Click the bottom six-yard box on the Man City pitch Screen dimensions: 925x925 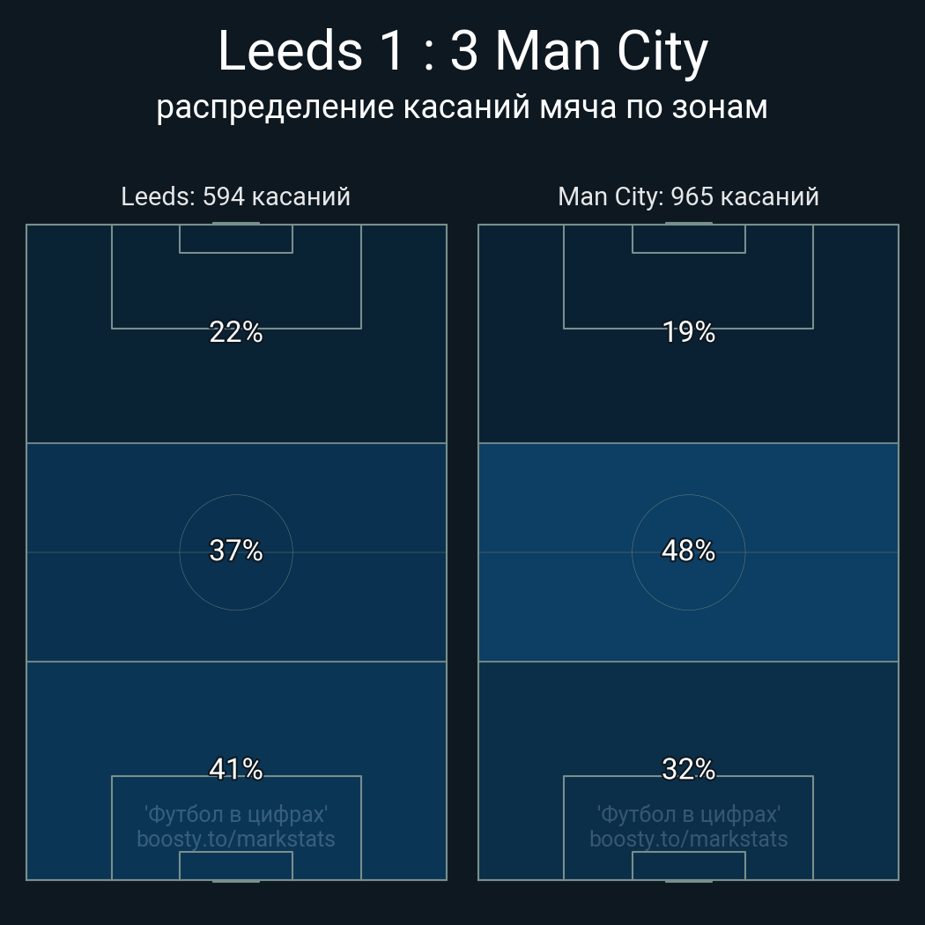coord(689,866)
